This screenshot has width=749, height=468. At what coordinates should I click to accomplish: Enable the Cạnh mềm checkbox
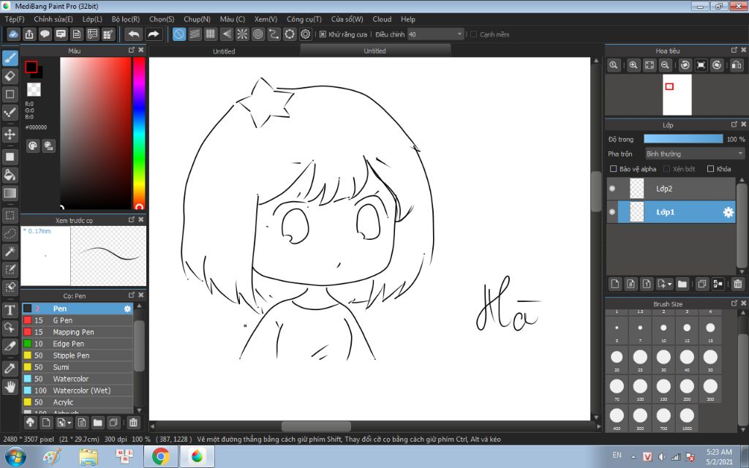click(474, 34)
